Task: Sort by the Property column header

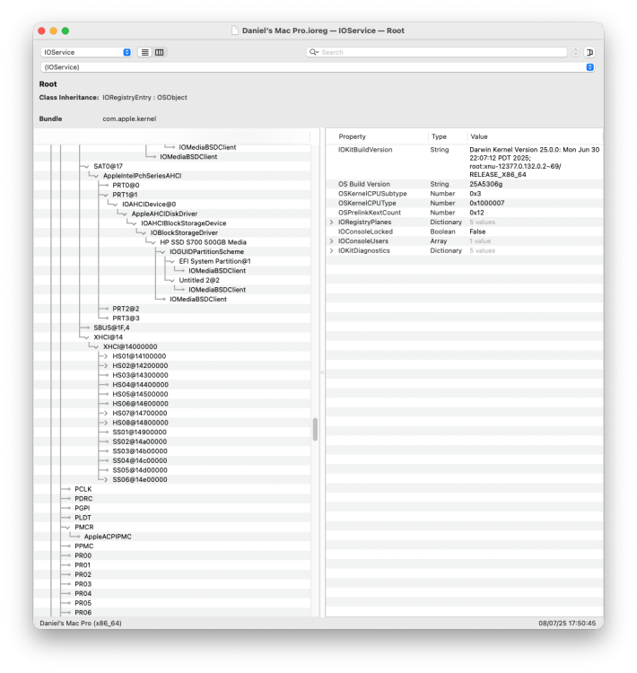Action: 352,136
